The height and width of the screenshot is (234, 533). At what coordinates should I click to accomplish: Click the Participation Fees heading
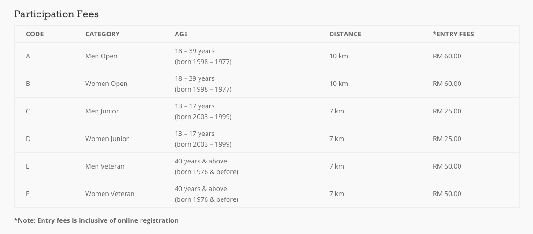(x=56, y=14)
